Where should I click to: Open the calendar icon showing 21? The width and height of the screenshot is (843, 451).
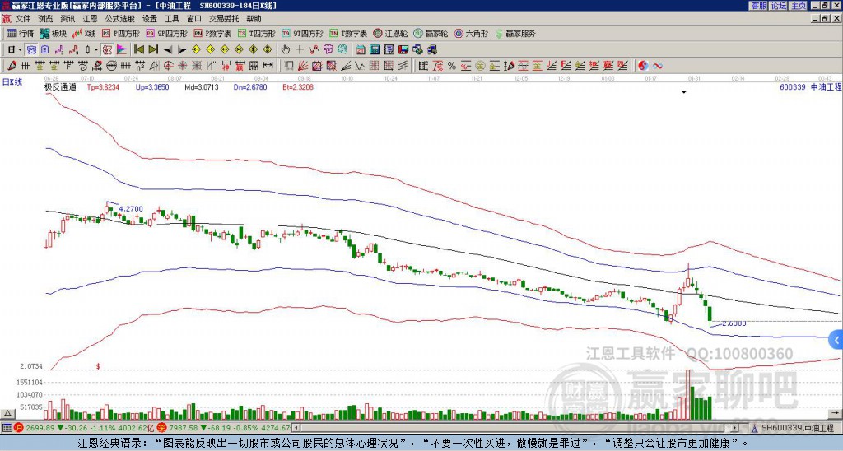[361, 49]
